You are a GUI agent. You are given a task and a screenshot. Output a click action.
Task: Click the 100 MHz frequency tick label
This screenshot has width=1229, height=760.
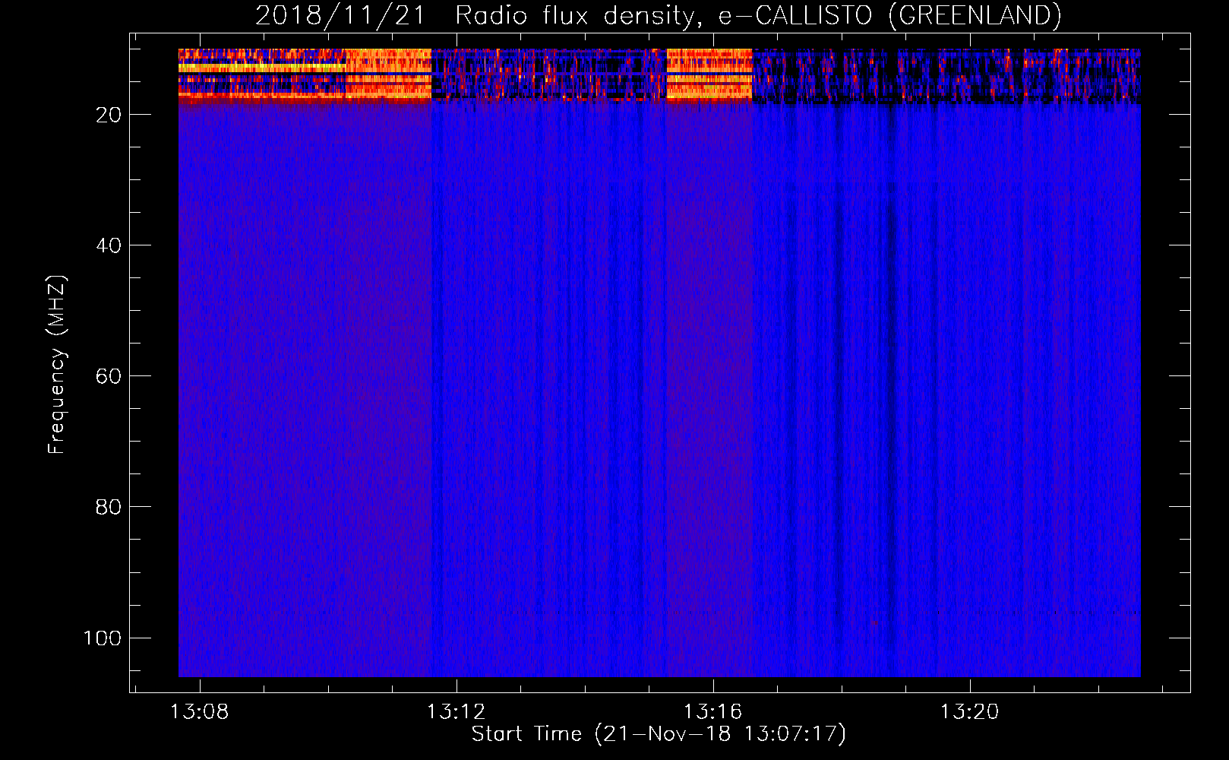click(x=103, y=638)
